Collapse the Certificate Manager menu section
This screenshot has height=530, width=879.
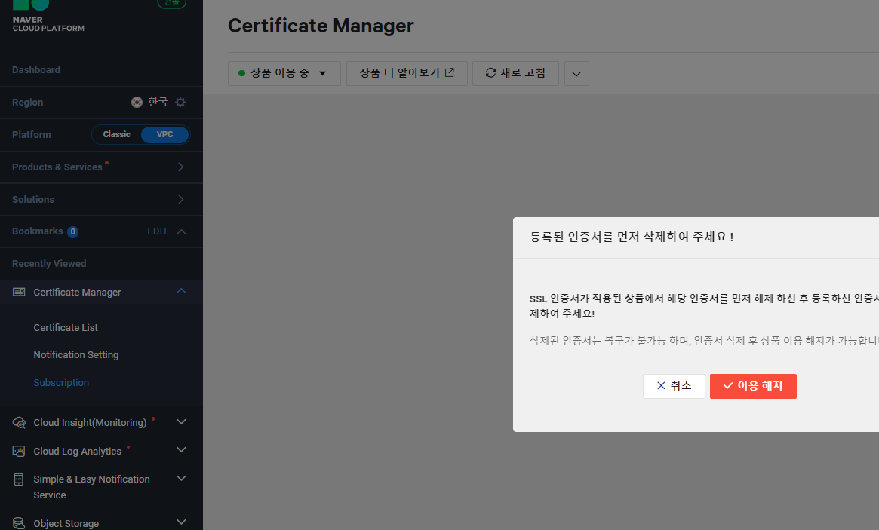[181, 291]
